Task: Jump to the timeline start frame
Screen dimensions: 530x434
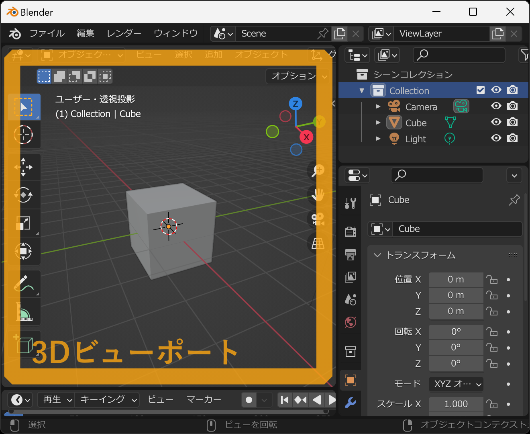Action: (285, 400)
